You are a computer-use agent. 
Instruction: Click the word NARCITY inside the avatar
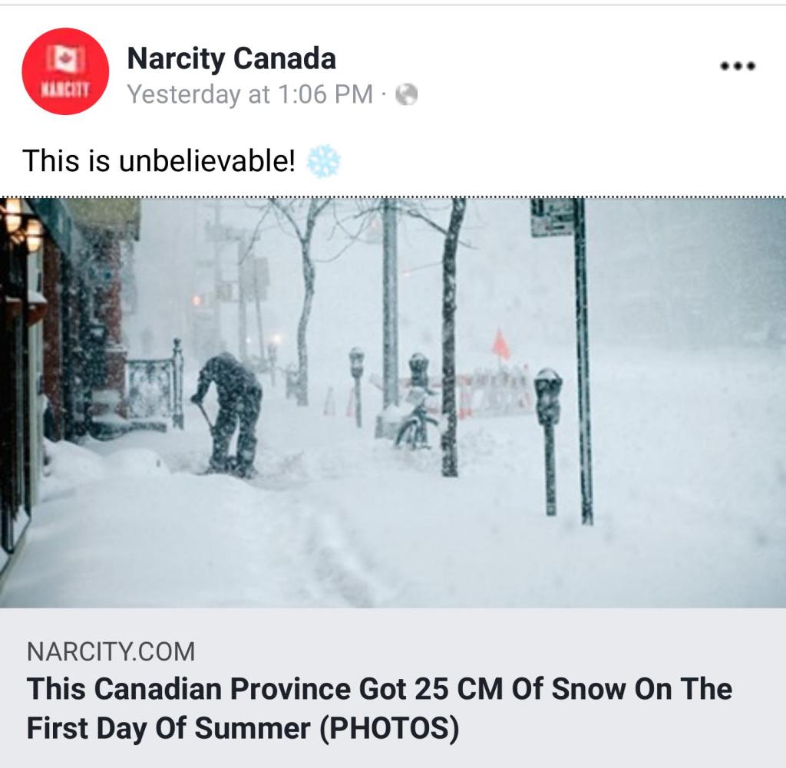[65, 89]
